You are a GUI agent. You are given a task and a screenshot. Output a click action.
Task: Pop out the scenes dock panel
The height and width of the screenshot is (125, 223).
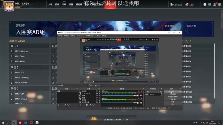[77, 89]
